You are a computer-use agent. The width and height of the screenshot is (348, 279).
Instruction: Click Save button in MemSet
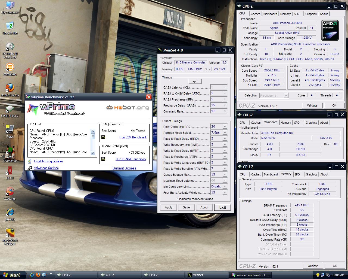point(187,207)
